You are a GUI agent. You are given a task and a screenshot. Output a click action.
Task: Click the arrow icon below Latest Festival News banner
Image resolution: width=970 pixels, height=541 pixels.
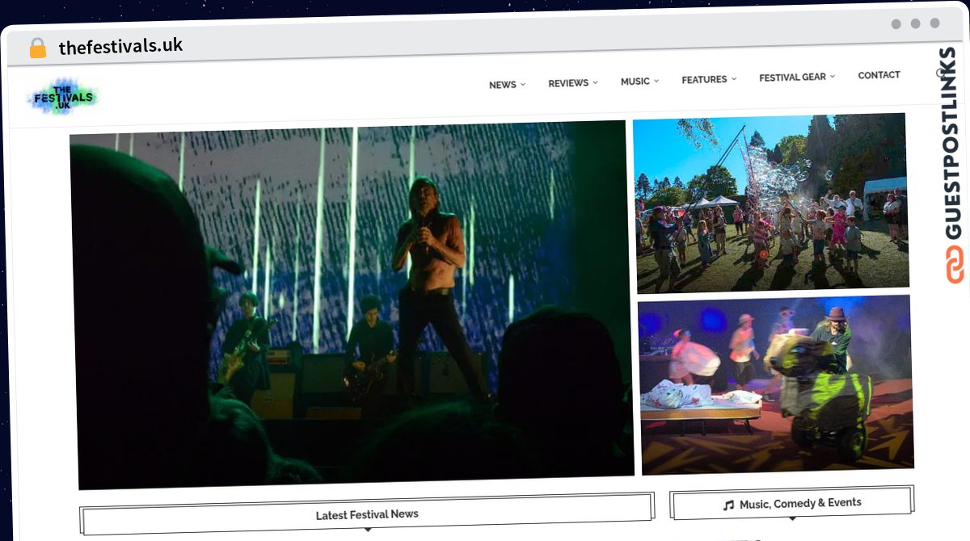368,528
